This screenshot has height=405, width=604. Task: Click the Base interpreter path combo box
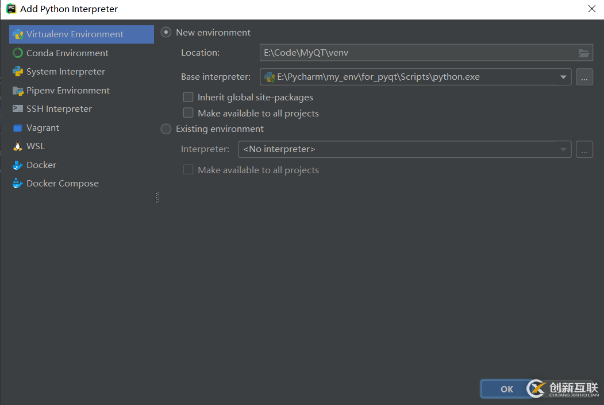pos(416,77)
